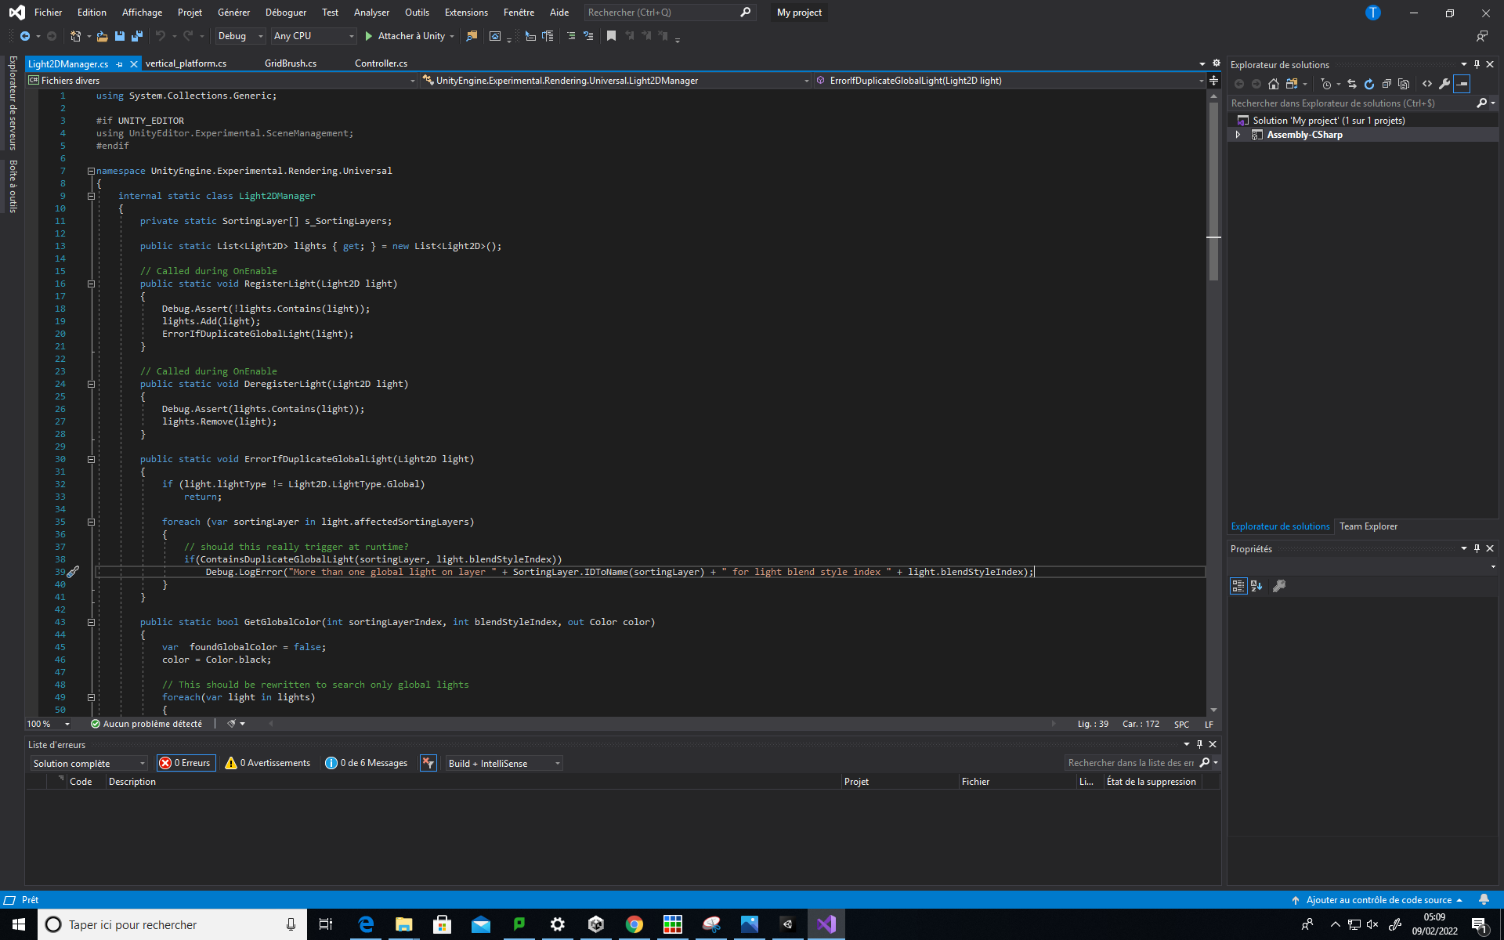Toggle the preview selected items button
Viewport: 1504px width, 940px height.
coord(1462,84)
